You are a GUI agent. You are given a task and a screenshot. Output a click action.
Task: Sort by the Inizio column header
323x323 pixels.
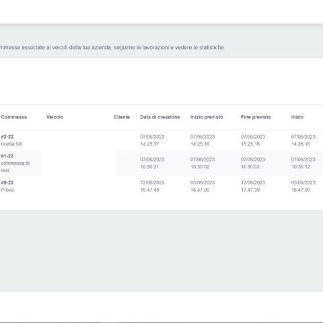coord(297,117)
